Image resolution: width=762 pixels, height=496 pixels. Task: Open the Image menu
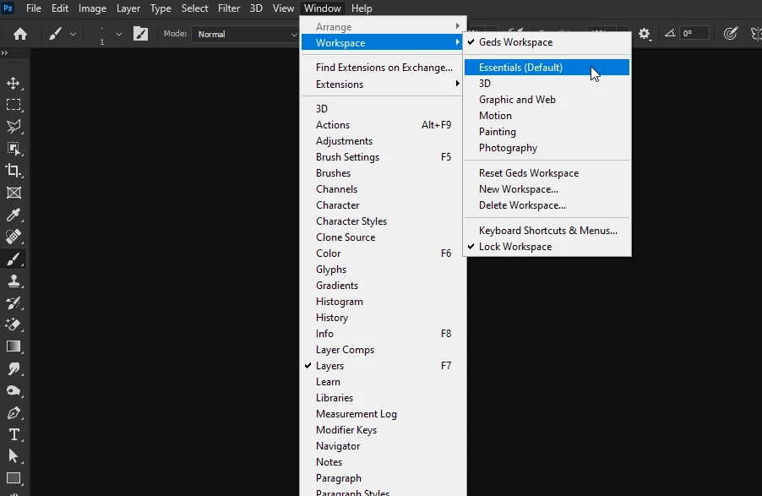92,8
